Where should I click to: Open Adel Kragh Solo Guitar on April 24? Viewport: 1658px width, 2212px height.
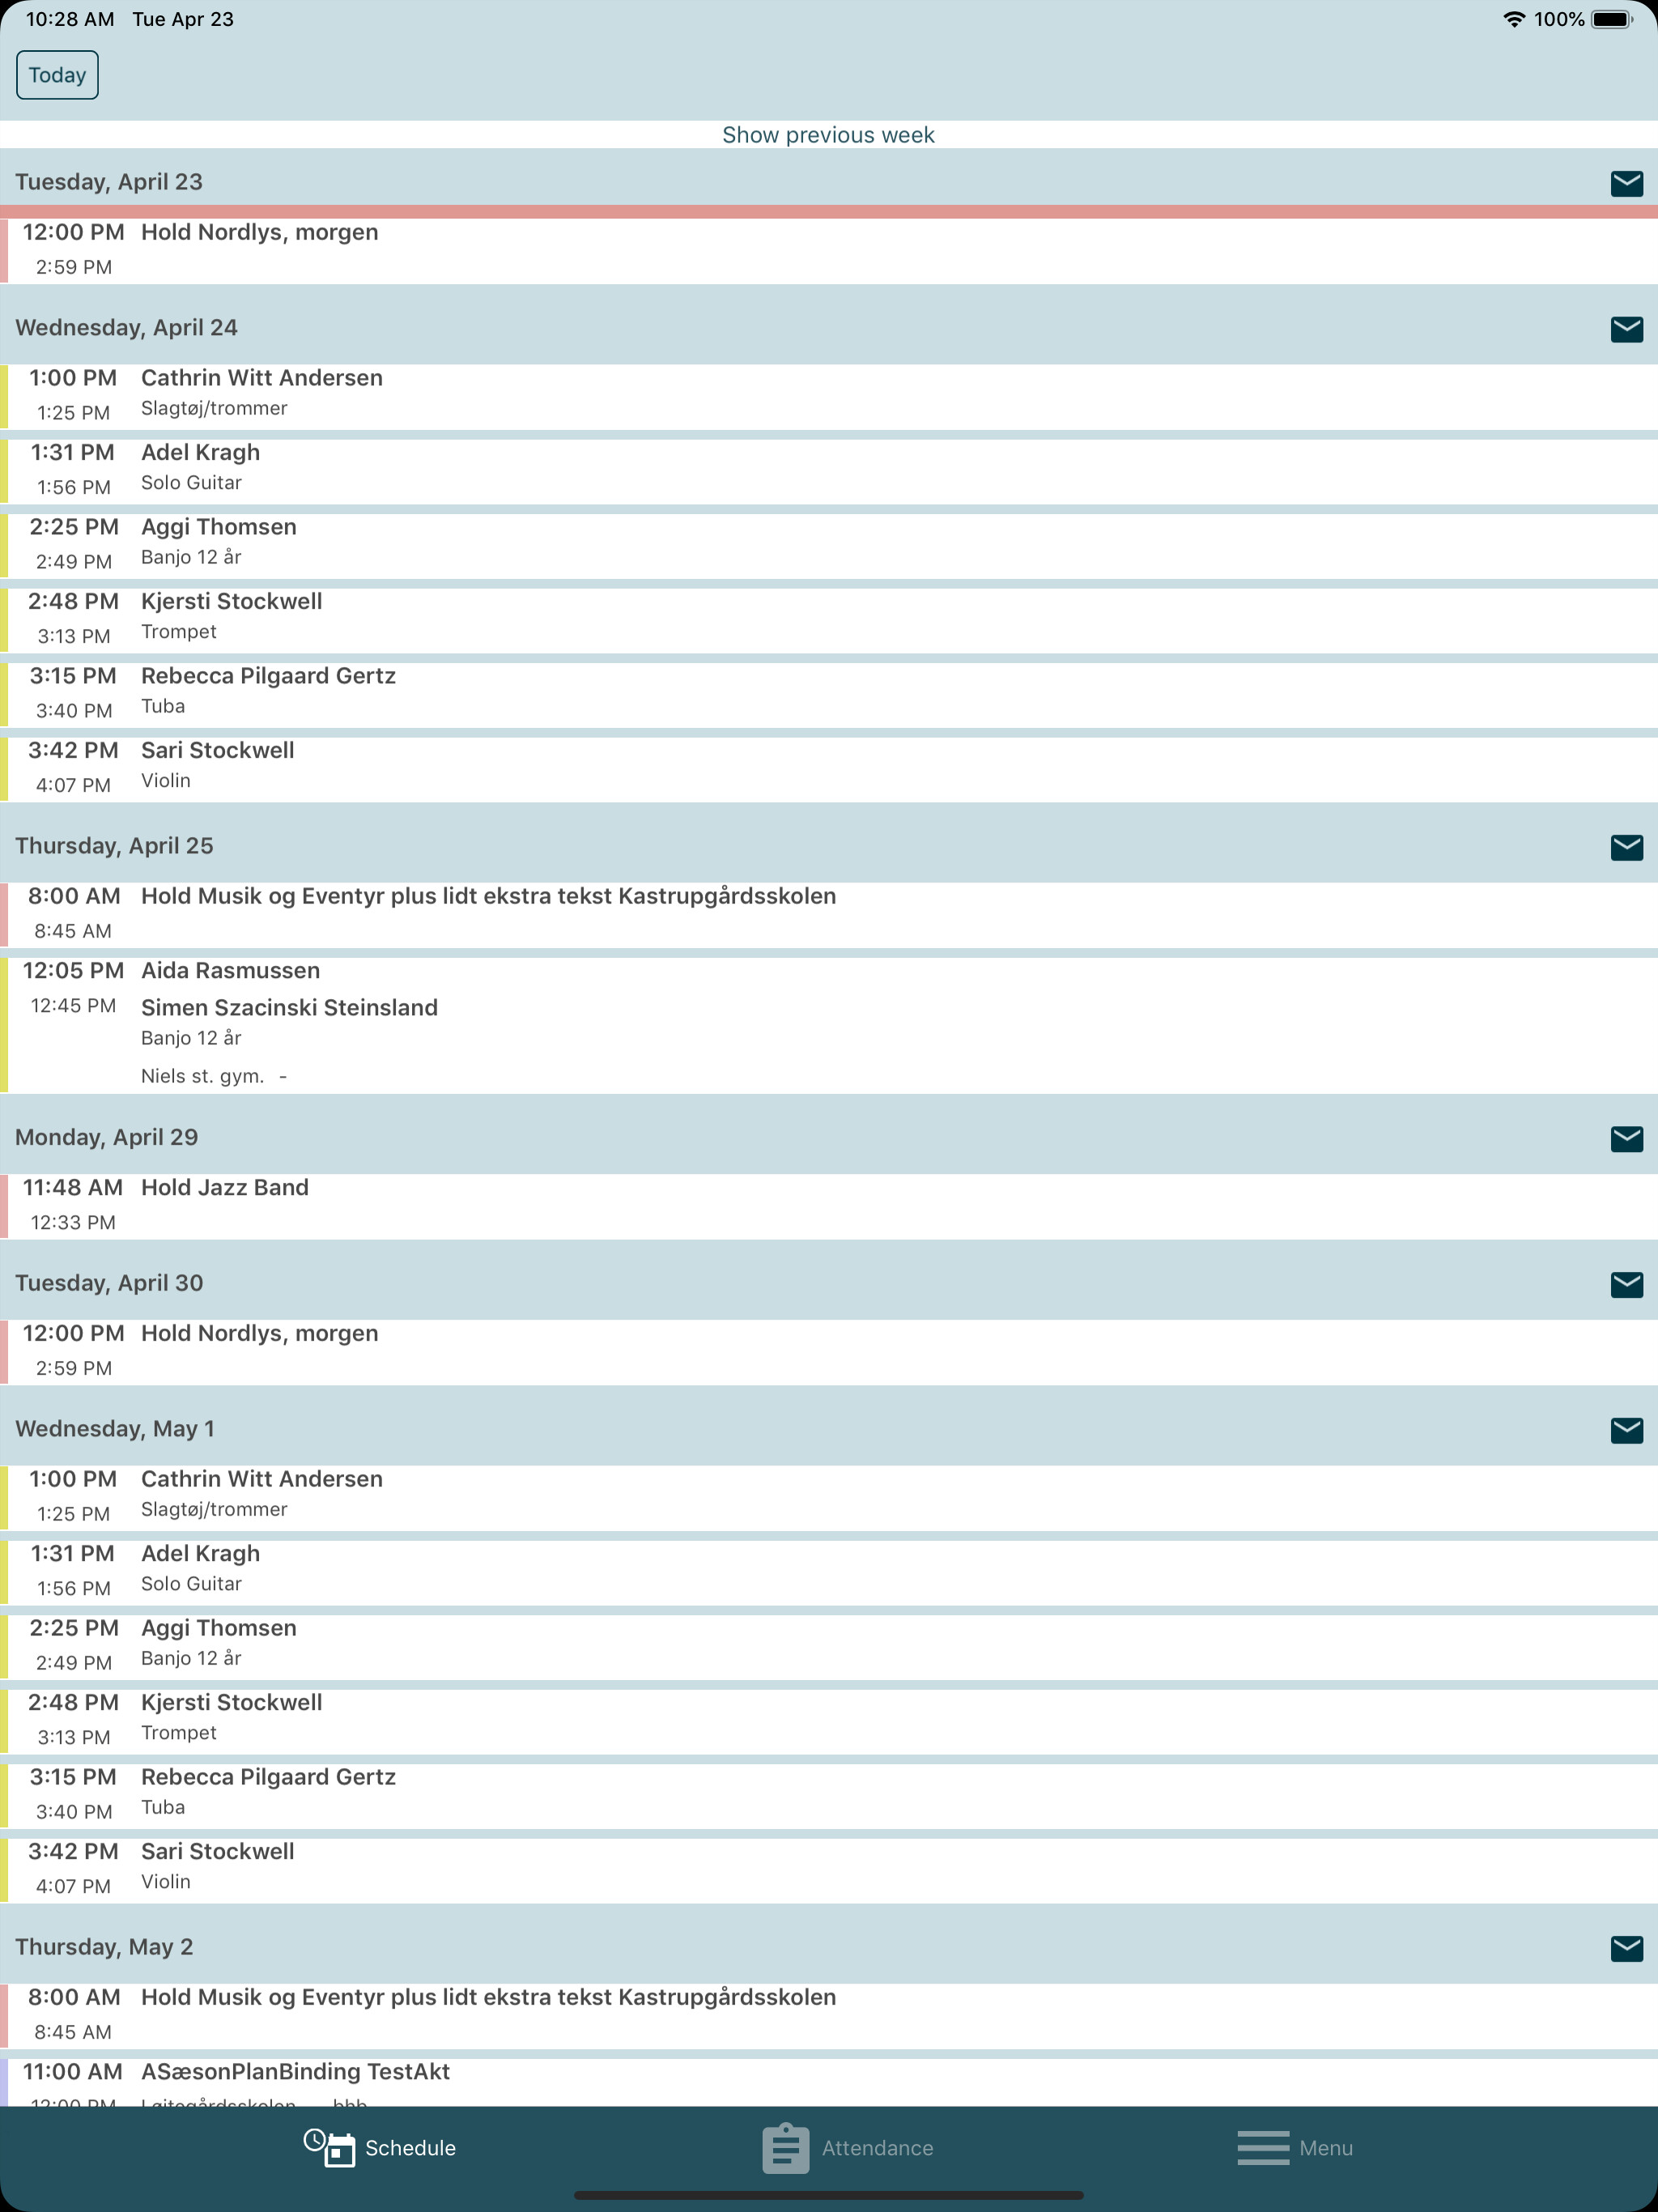pyautogui.click(x=829, y=471)
